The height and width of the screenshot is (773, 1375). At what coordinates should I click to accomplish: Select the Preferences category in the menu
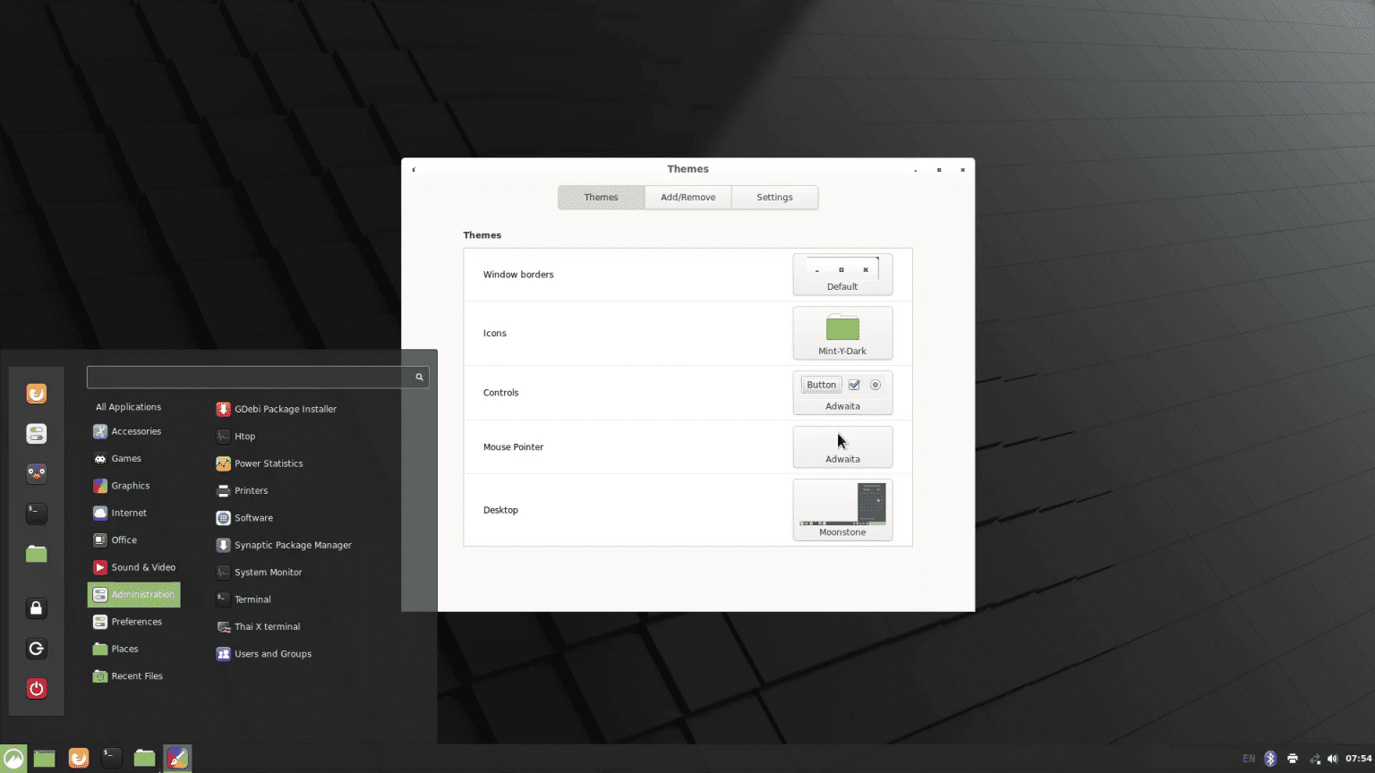(136, 621)
